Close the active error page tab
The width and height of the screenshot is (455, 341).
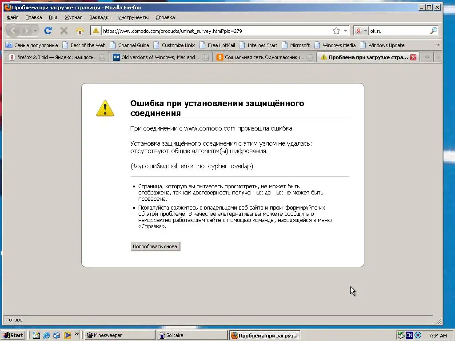coord(413,57)
